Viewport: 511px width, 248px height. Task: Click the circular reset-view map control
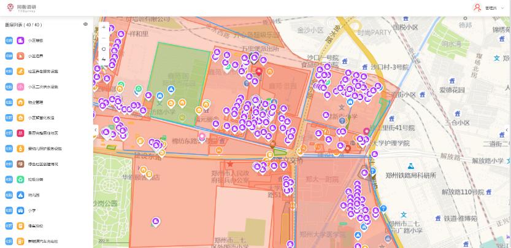[x=104, y=49]
